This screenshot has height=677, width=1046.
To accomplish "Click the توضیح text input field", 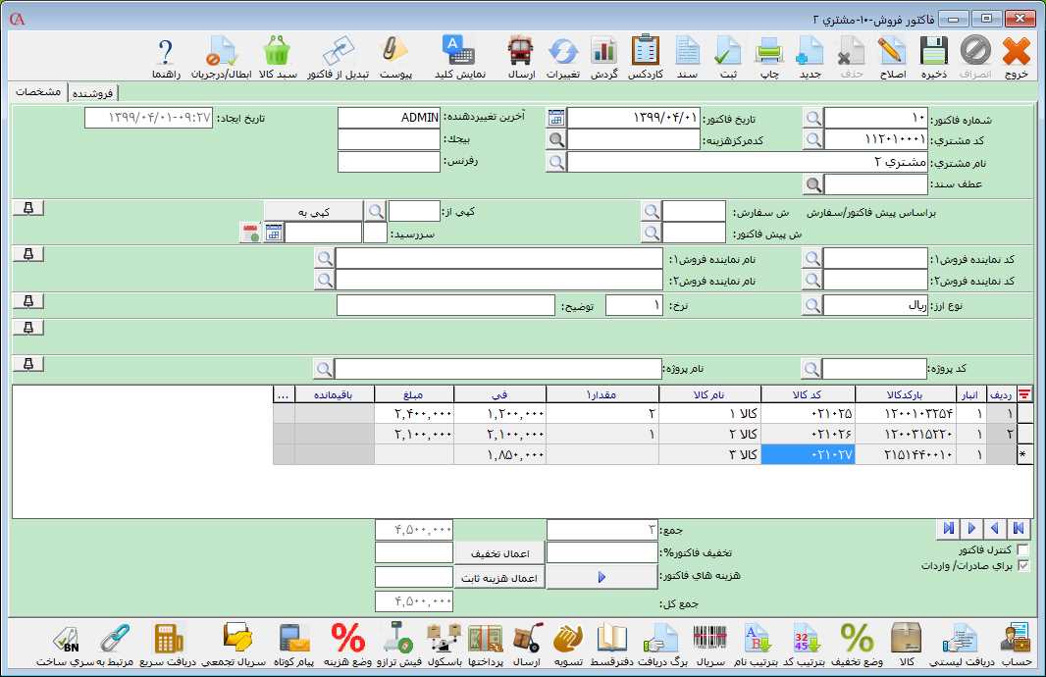I will click(445, 305).
